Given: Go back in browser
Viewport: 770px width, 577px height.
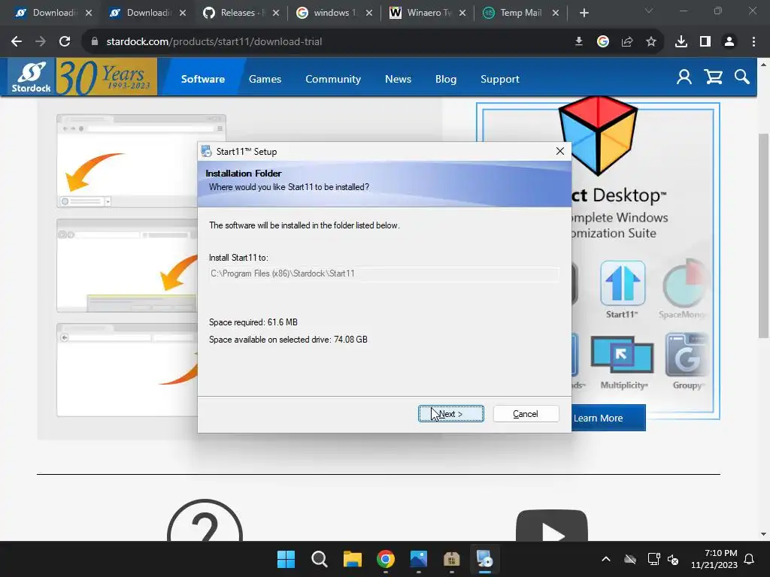Looking at the screenshot, I should (17, 42).
